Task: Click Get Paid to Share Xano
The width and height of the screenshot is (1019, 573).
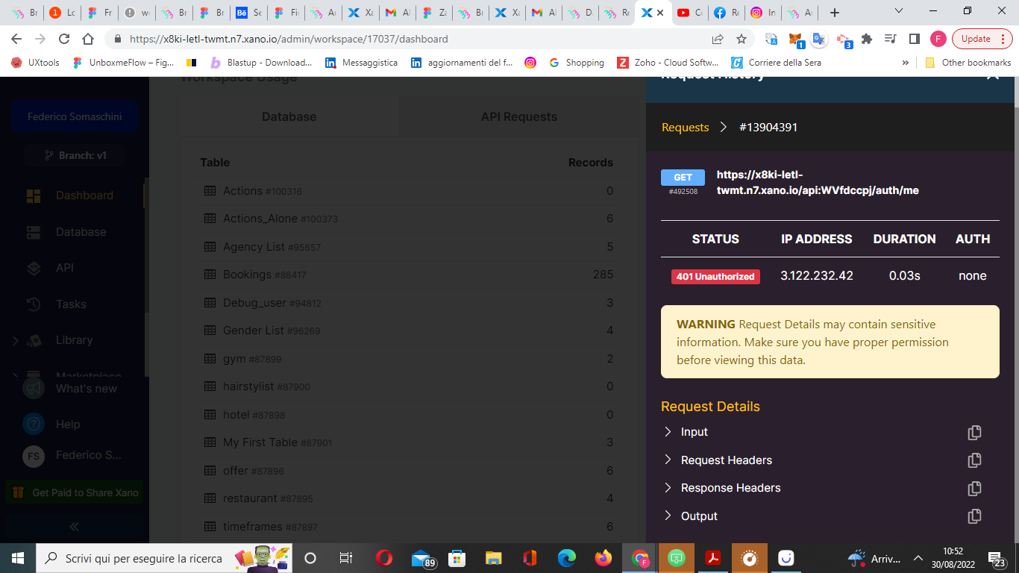Action: tap(75, 492)
